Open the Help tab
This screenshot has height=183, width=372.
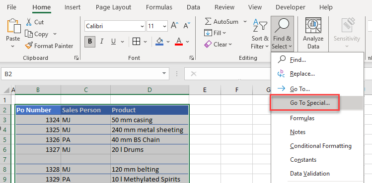[x=326, y=7]
